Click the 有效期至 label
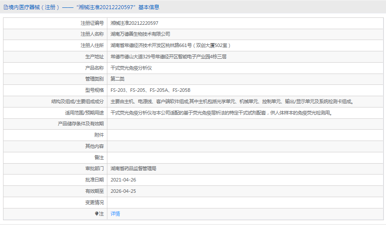Screen dimensions: 386x225 (x=94, y=191)
